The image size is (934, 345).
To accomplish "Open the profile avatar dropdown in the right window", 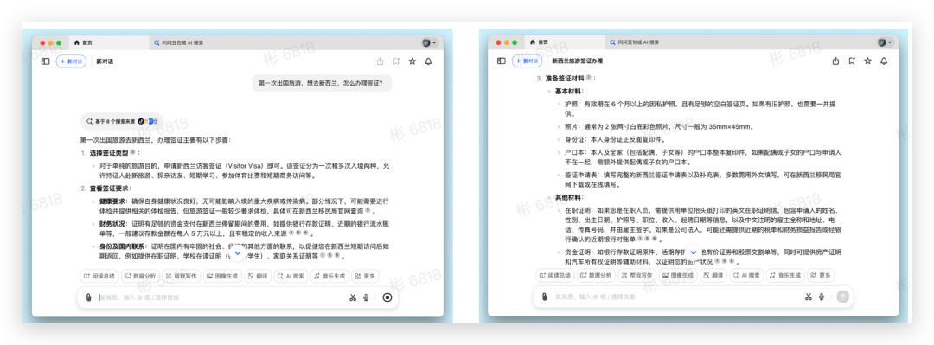I will click(885, 42).
